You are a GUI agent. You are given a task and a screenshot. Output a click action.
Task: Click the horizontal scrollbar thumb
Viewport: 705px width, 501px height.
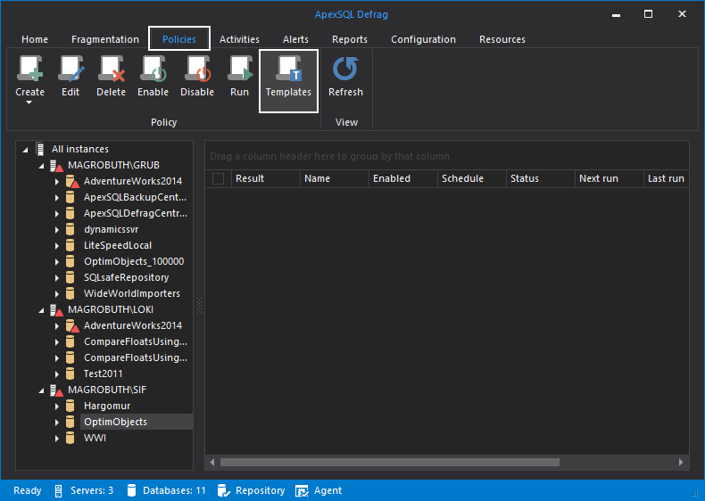pos(390,463)
